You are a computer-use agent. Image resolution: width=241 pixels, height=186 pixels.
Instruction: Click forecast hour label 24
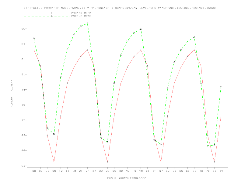pyautogui.click(x=87, y=171)
